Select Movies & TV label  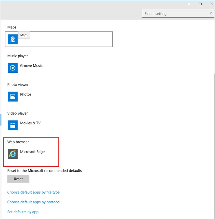point(30,123)
